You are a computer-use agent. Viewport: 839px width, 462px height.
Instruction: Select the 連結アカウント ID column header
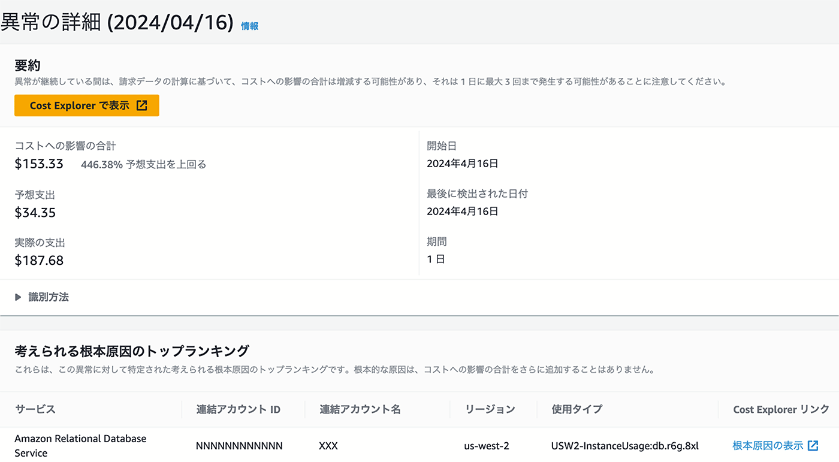tap(239, 409)
